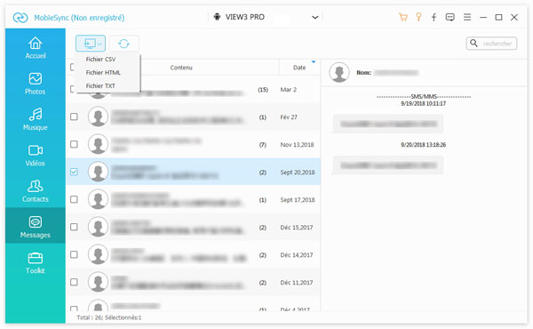Click the Date column header

(x=299, y=68)
